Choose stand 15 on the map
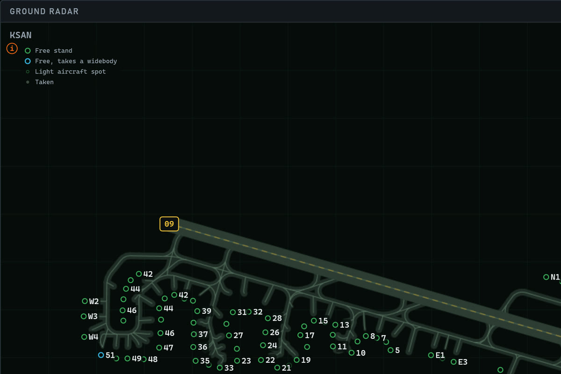 (x=314, y=321)
